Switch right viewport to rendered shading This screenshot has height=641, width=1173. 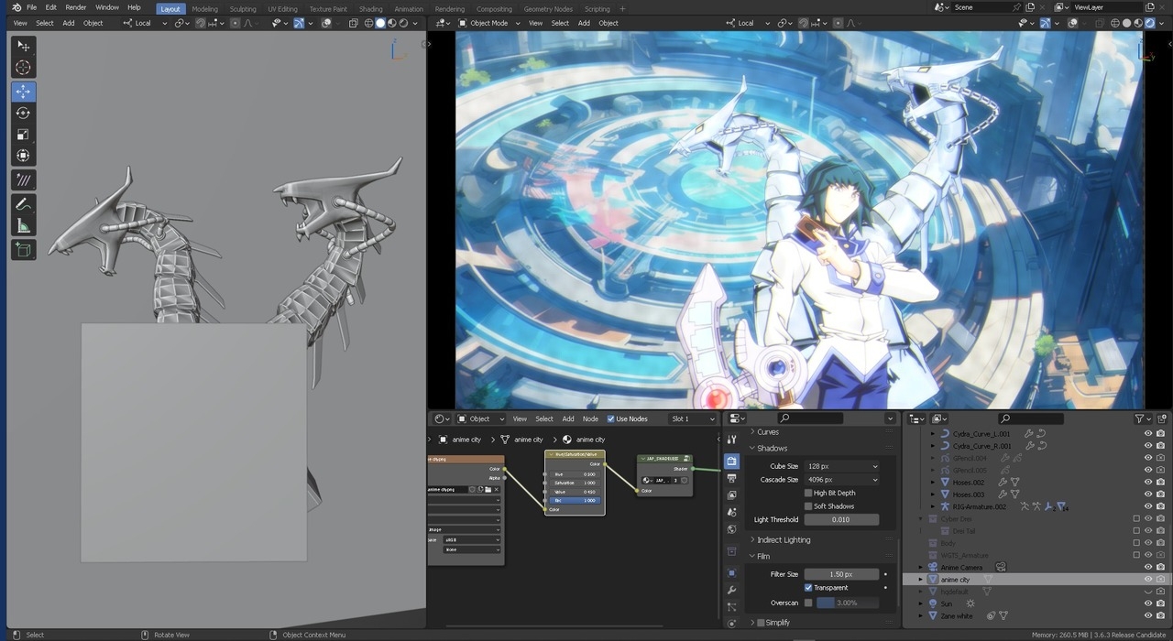click(x=1150, y=23)
